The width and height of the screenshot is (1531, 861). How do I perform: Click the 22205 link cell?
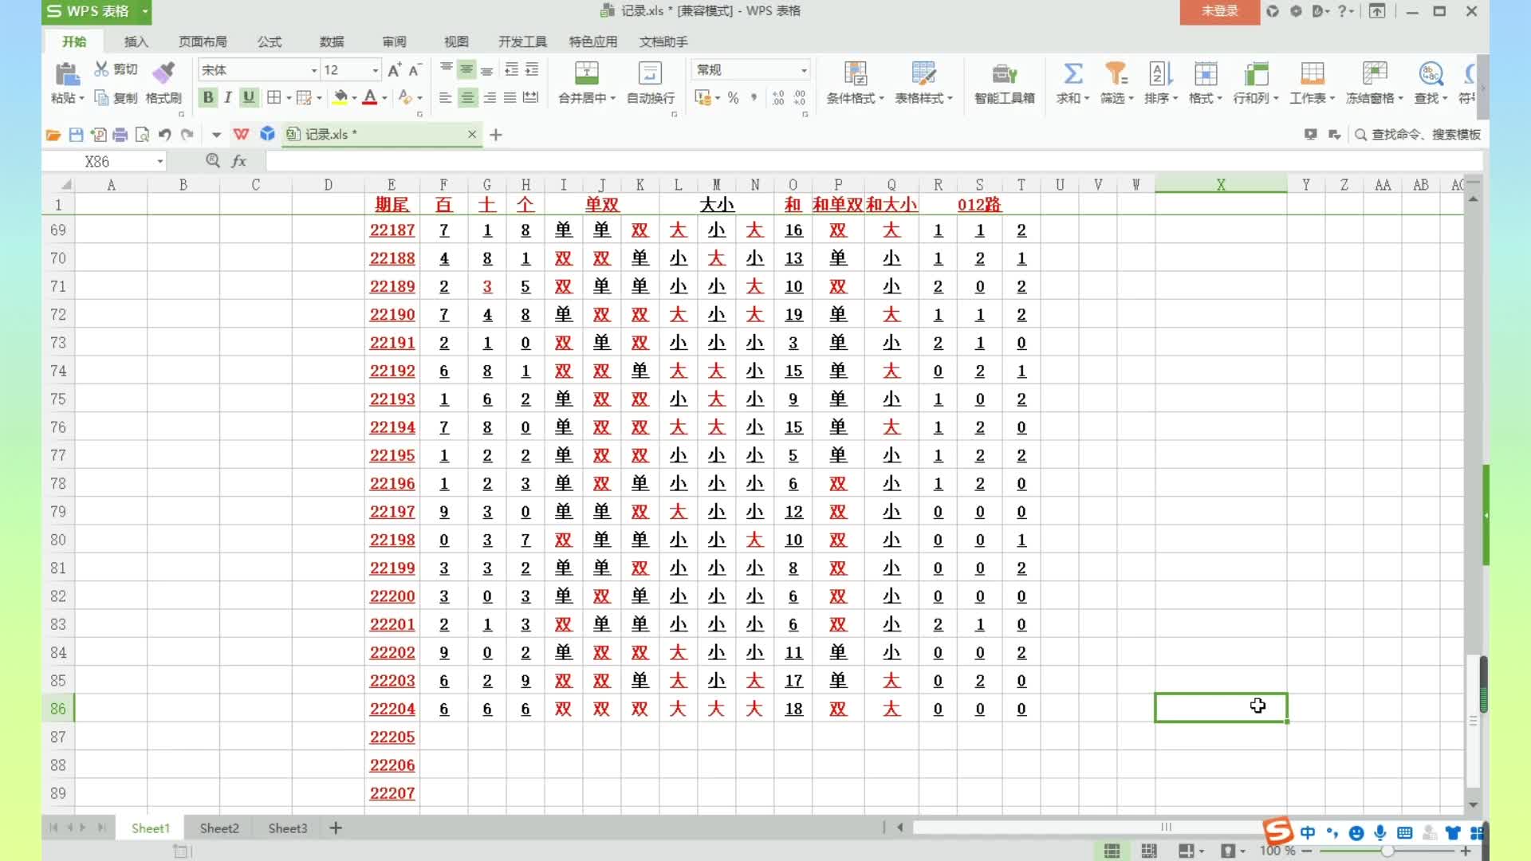392,737
